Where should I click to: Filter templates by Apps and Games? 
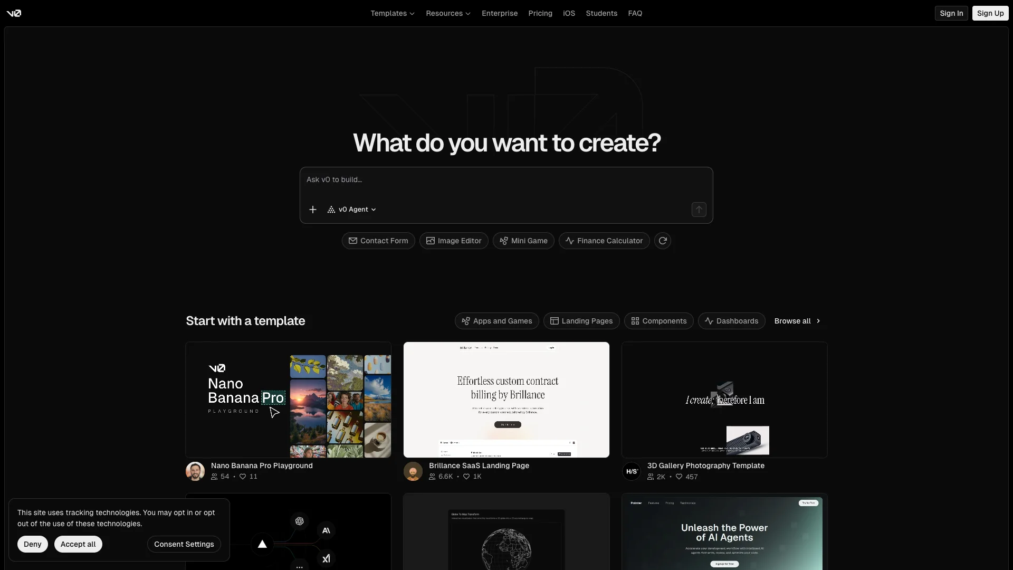pos(497,321)
